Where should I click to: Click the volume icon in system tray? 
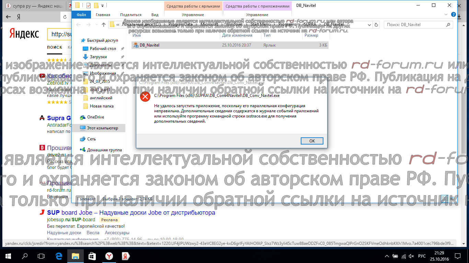click(411, 256)
